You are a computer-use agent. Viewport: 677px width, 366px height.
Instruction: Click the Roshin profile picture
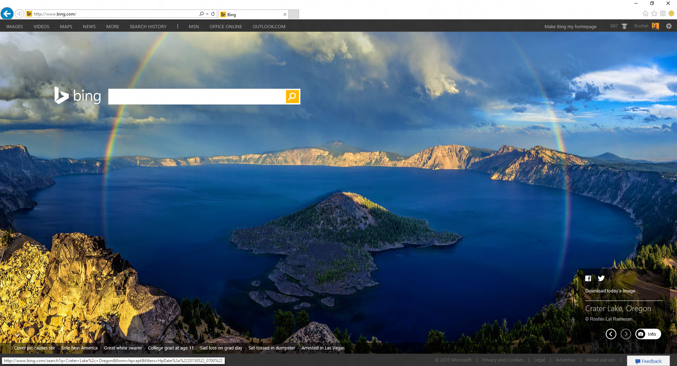[655, 26]
